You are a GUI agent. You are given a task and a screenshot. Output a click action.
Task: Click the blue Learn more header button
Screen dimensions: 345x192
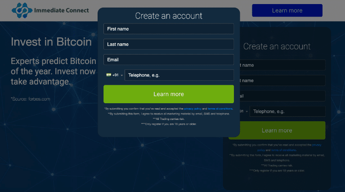[287, 10]
